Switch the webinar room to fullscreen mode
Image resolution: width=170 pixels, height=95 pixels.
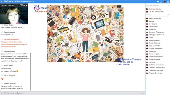coord(161,2)
